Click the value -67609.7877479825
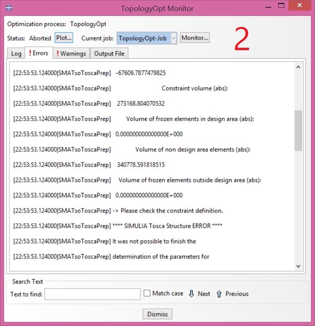Image resolution: width=315 pixels, height=326 pixels. point(141,73)
